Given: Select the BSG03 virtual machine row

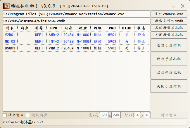Looking at the screenshot, I should click(x=76, y=48).
